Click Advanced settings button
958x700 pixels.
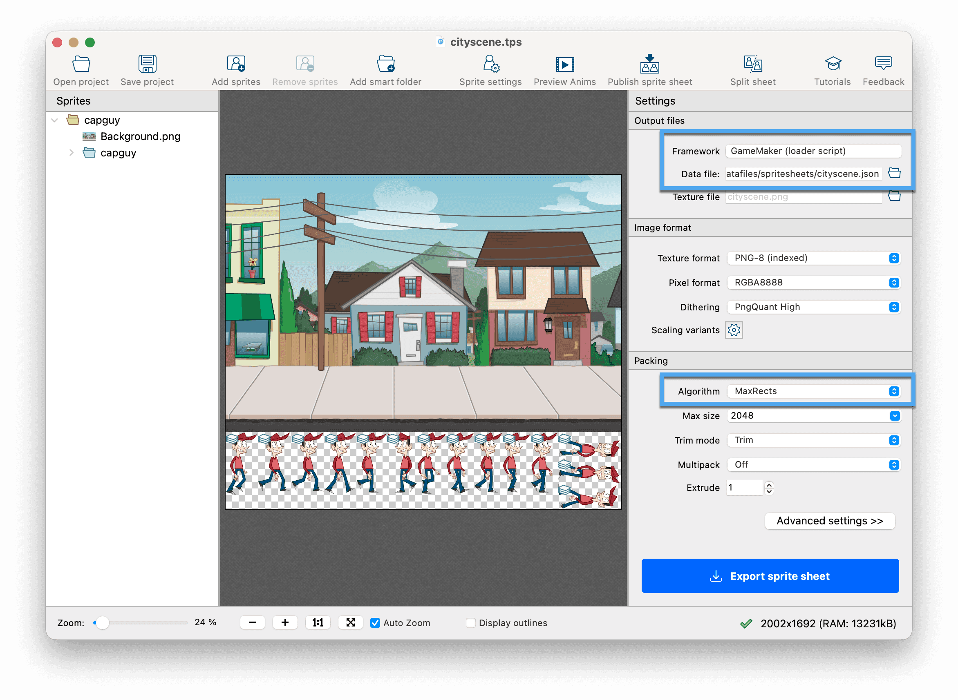829,520
